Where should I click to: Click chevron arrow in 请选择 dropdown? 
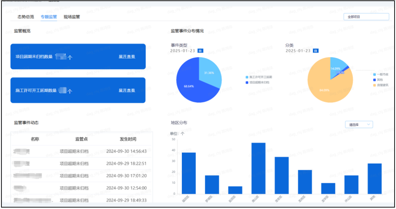tap(368, 125)
